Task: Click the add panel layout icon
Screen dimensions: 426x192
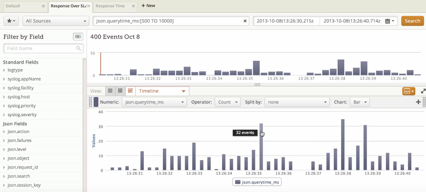Action: pyautogui.click(x=408, y=91)
